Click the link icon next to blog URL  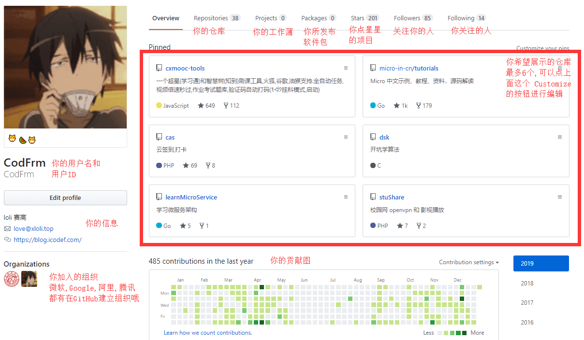pos(7,240)
